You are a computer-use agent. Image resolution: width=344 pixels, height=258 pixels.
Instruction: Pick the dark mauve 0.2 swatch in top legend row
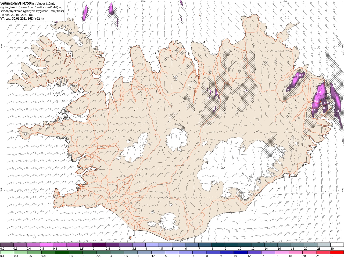7,245
